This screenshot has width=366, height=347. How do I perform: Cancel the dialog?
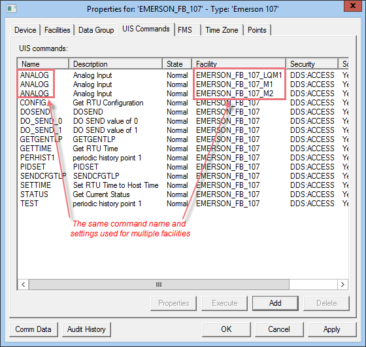click(x=279, y=329)
